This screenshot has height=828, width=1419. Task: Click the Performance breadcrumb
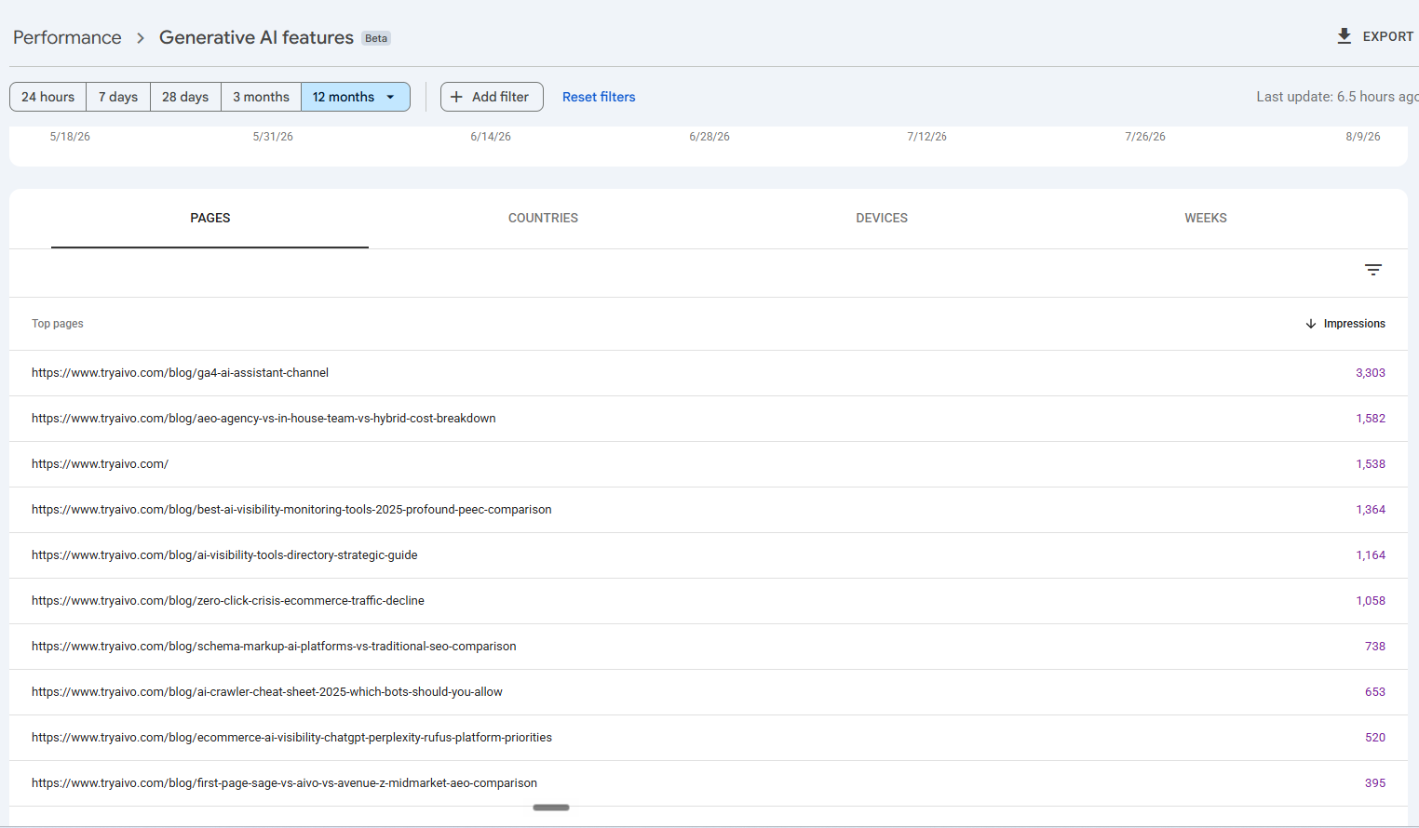[67, 37]
